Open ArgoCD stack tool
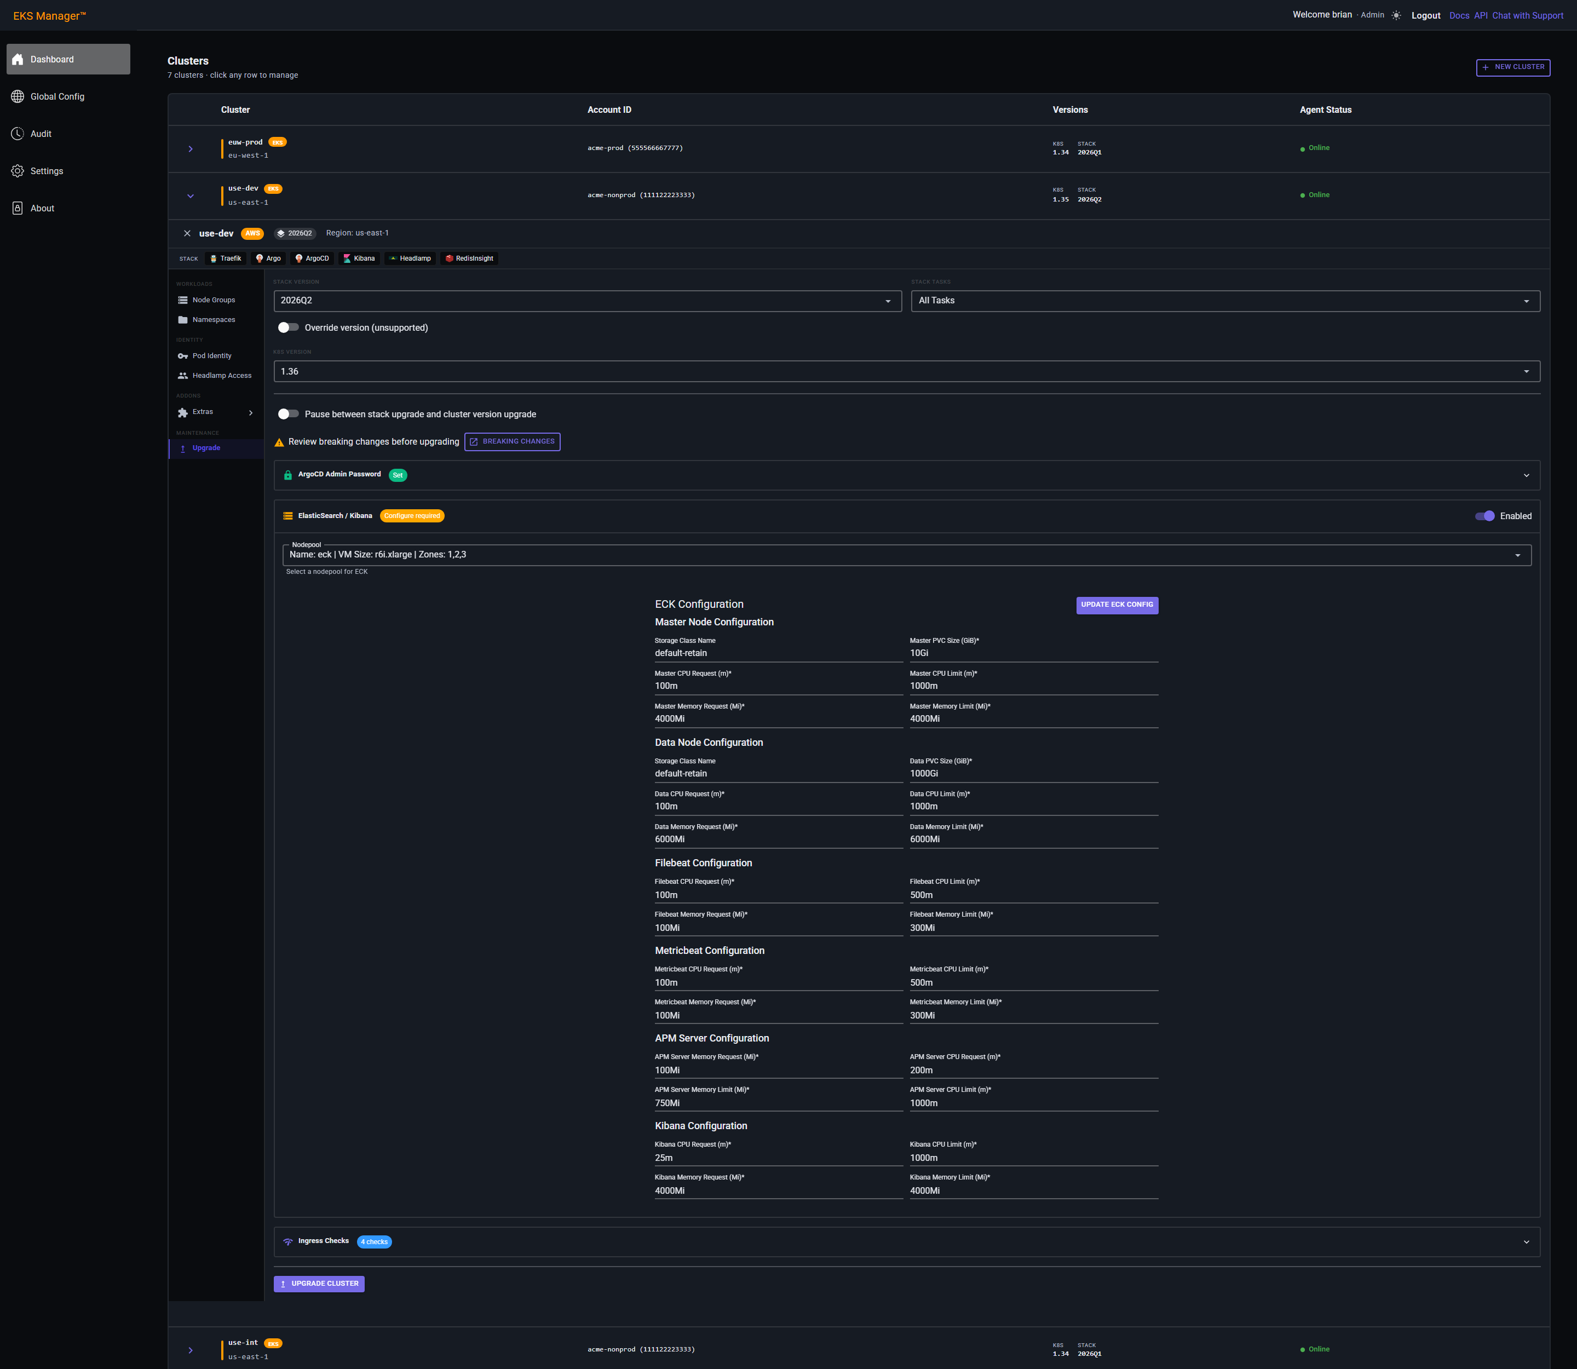Image resolution: width=1577 pixels, height=1369 pixels. coord(312,258)
